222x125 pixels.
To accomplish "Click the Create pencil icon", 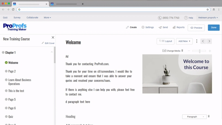I will click(x=127, y=27).
